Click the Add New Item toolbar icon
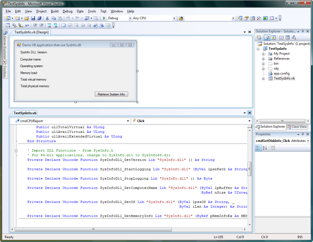The height and width of the screenshot is (242, 313). tap(17, 18)
